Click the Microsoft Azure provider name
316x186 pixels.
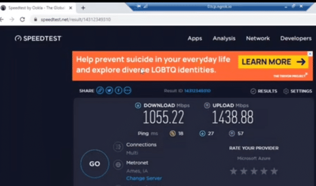[x=254, y=158]
